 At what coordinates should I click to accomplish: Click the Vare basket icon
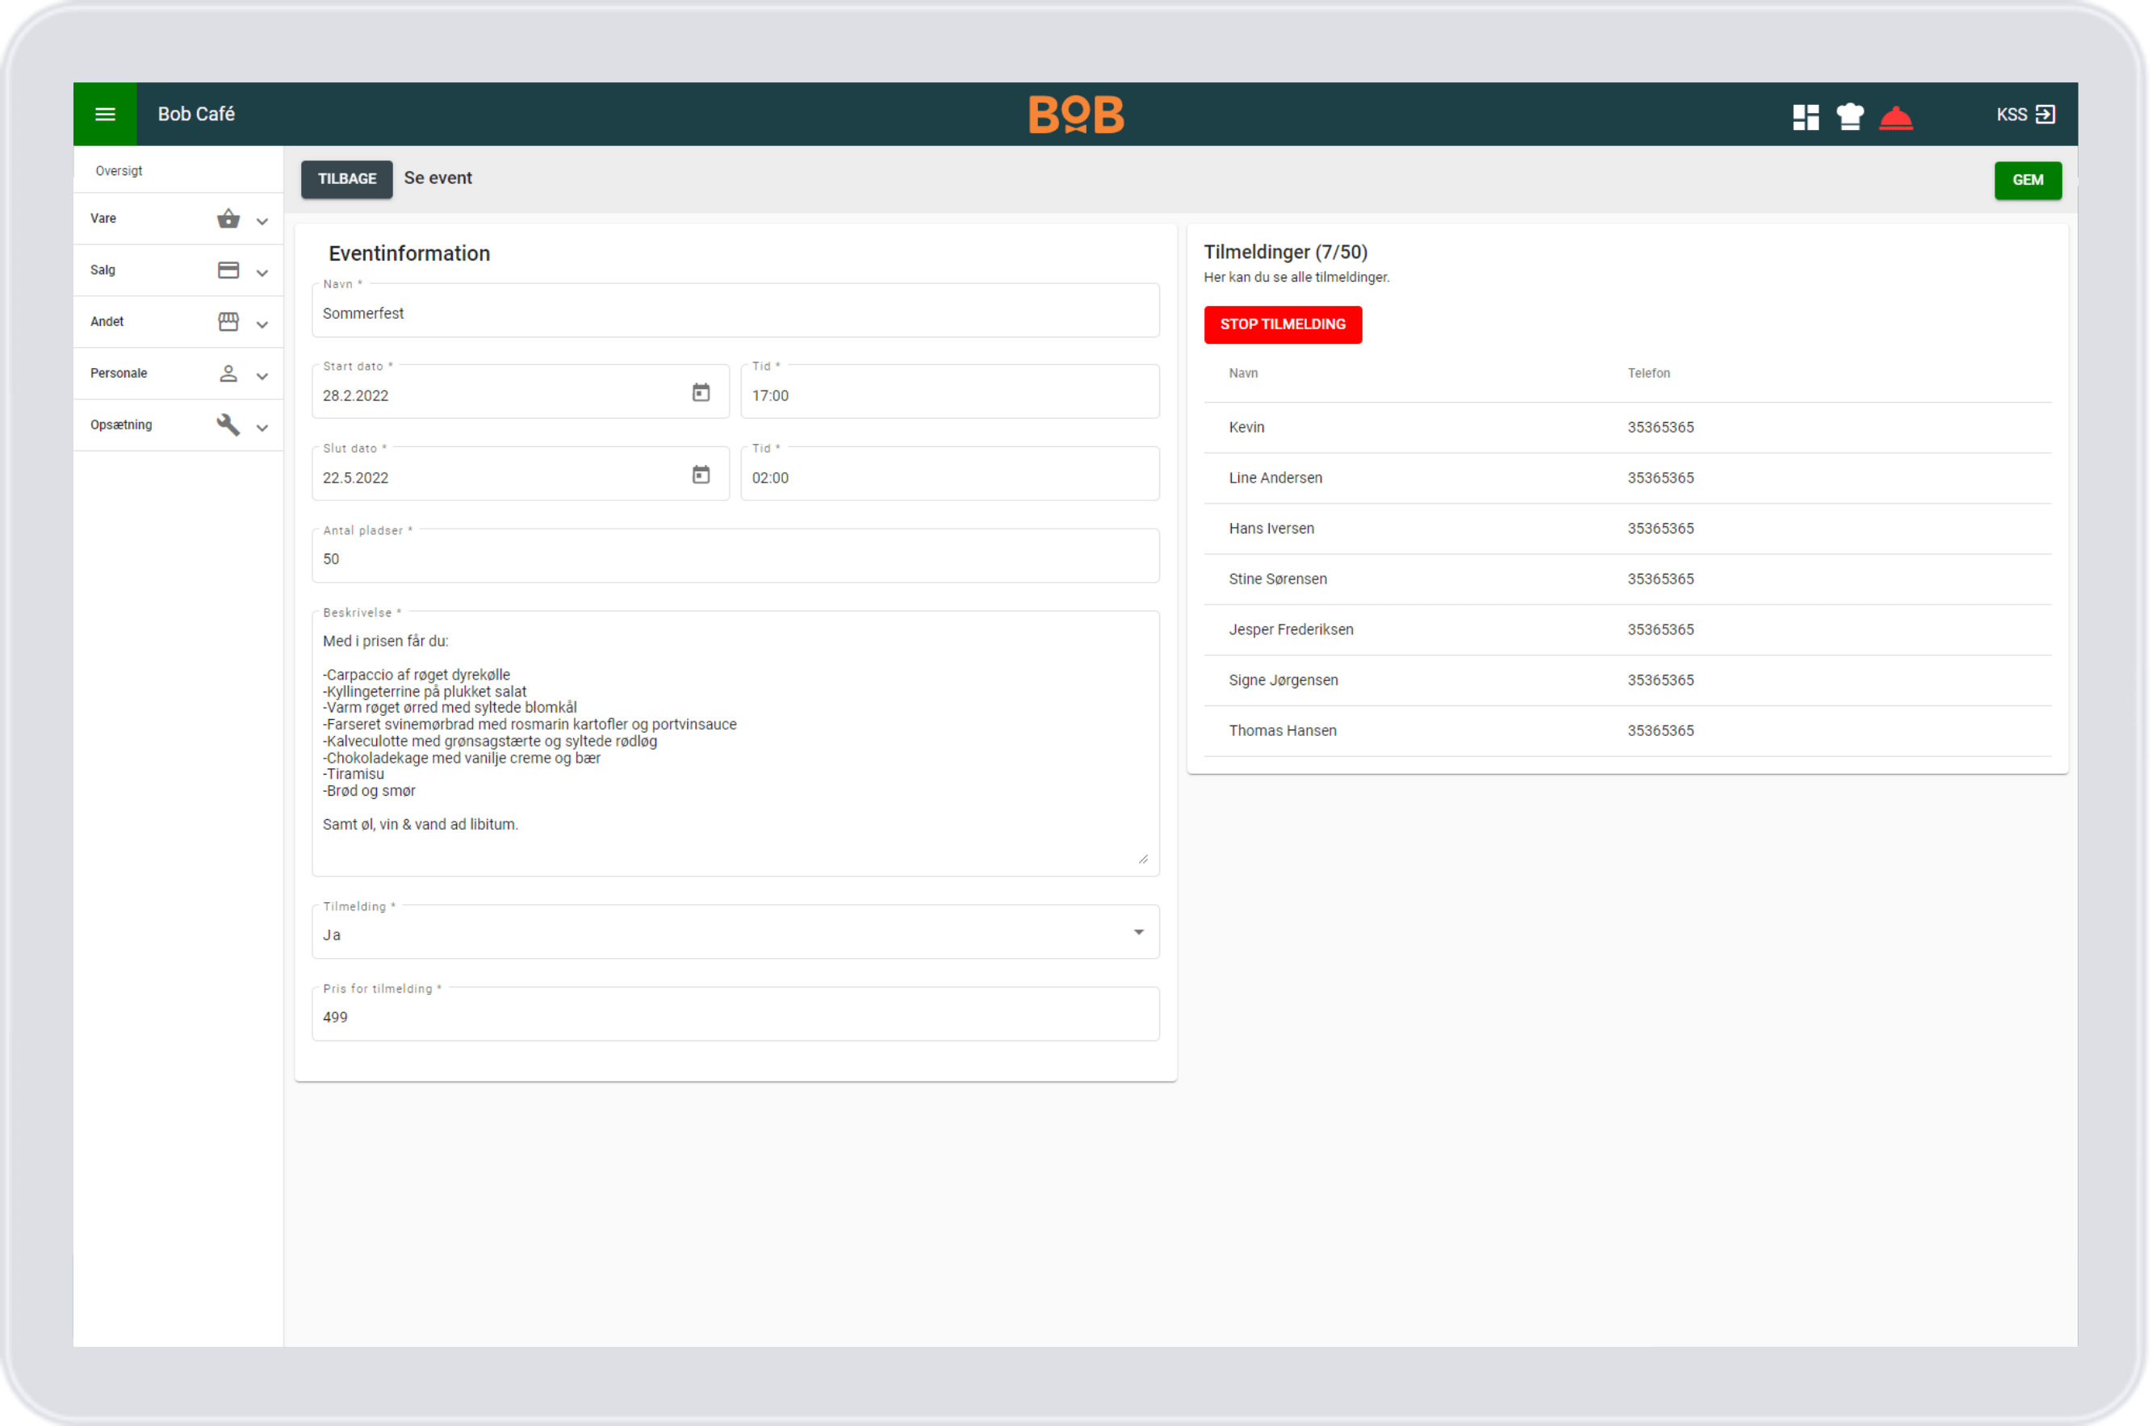(x=228, y=218)
